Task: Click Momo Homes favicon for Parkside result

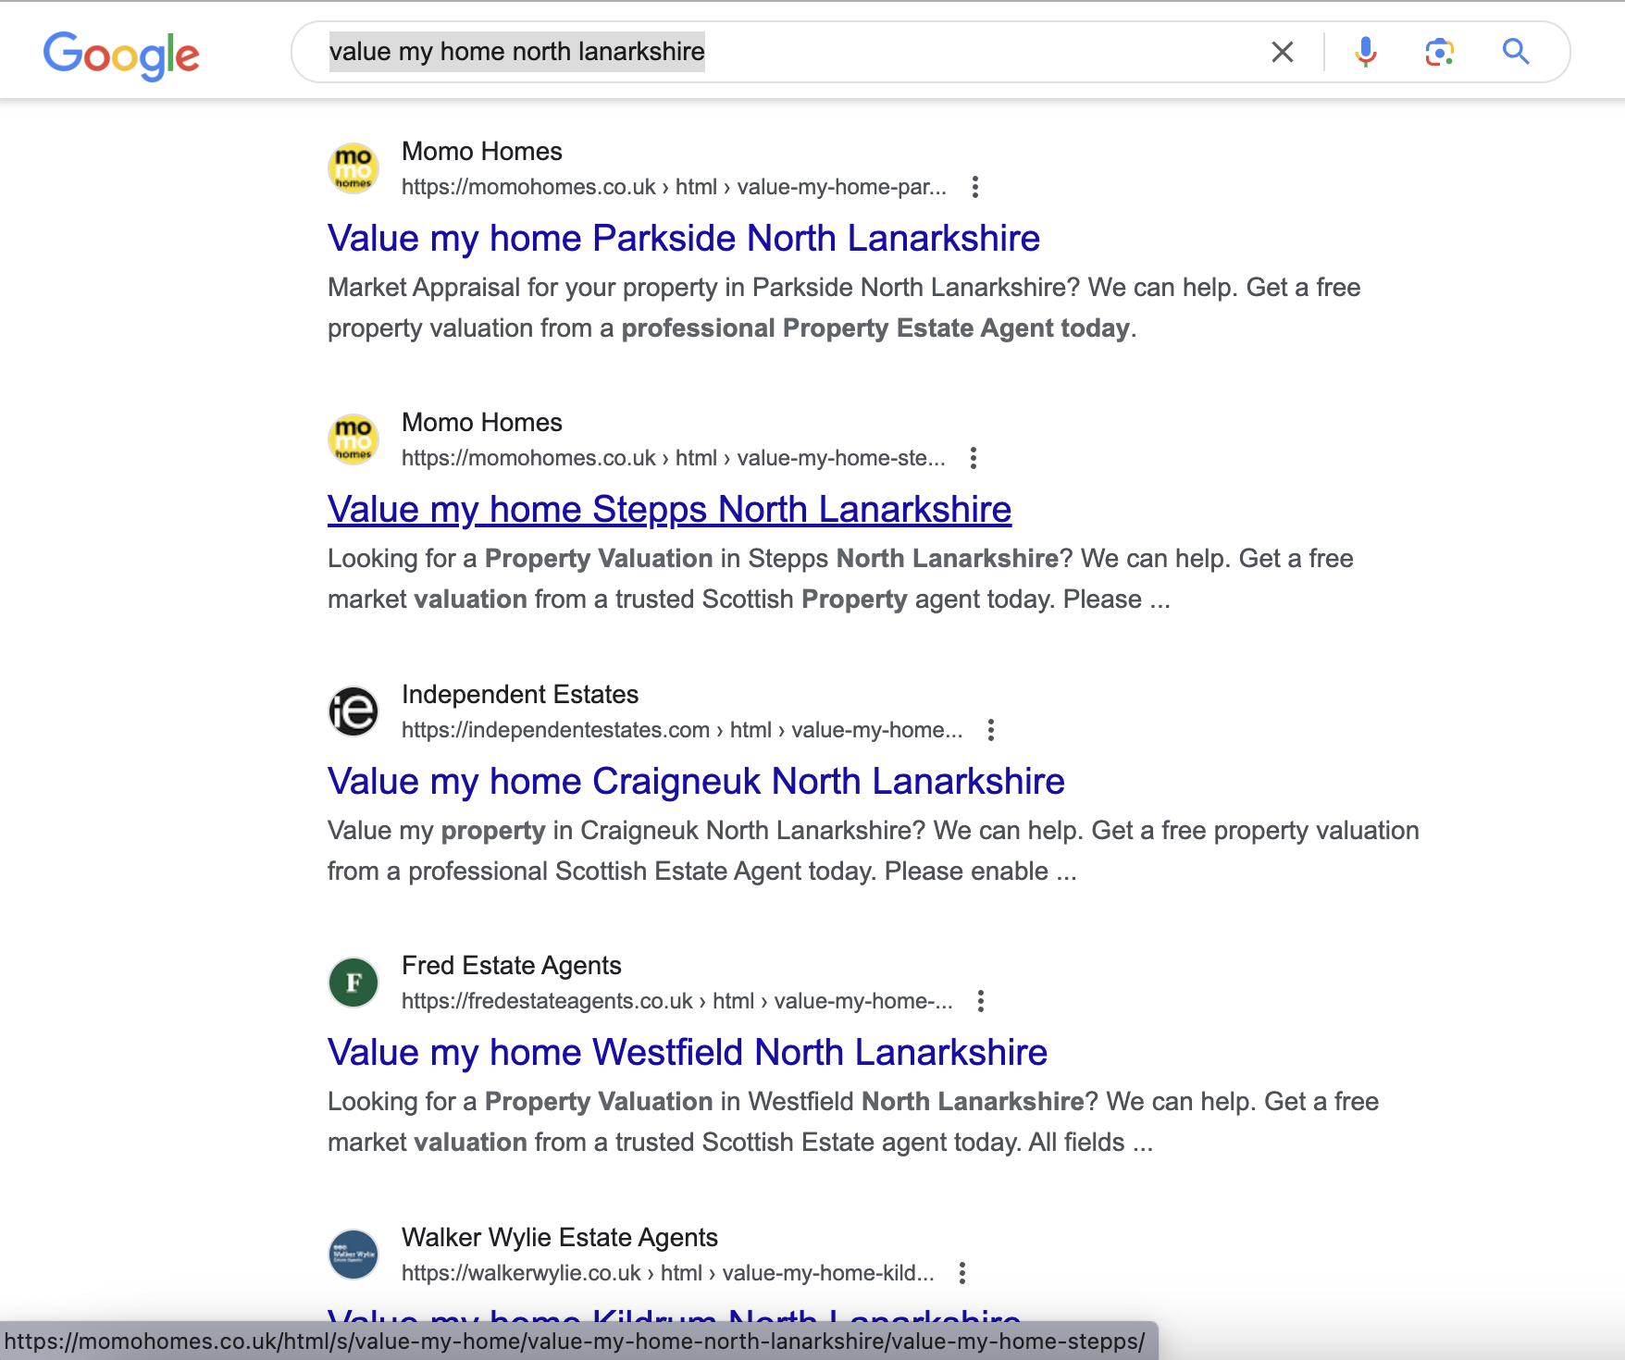Action: pos(354,168)
